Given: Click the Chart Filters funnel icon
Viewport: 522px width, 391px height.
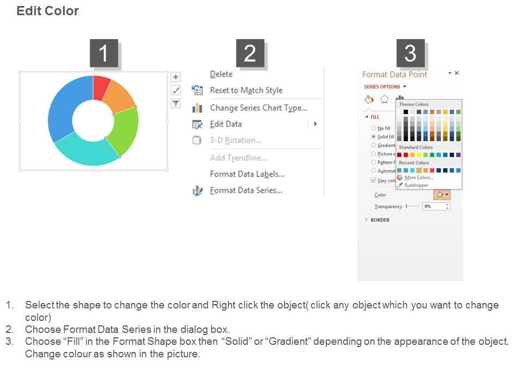Looking at the screenshot, I should tap(176, 103).
